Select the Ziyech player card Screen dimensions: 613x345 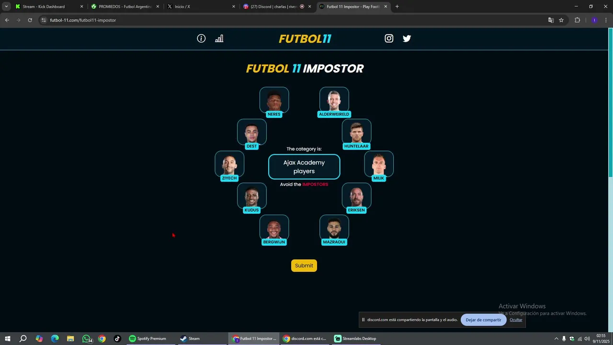(x=229, y=166)
